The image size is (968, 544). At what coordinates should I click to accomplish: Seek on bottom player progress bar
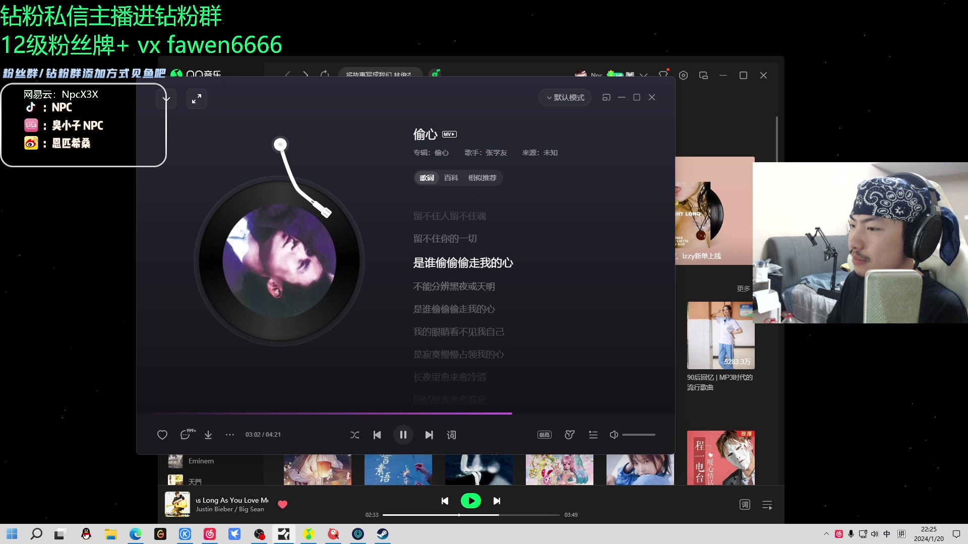tap(471, 515)
